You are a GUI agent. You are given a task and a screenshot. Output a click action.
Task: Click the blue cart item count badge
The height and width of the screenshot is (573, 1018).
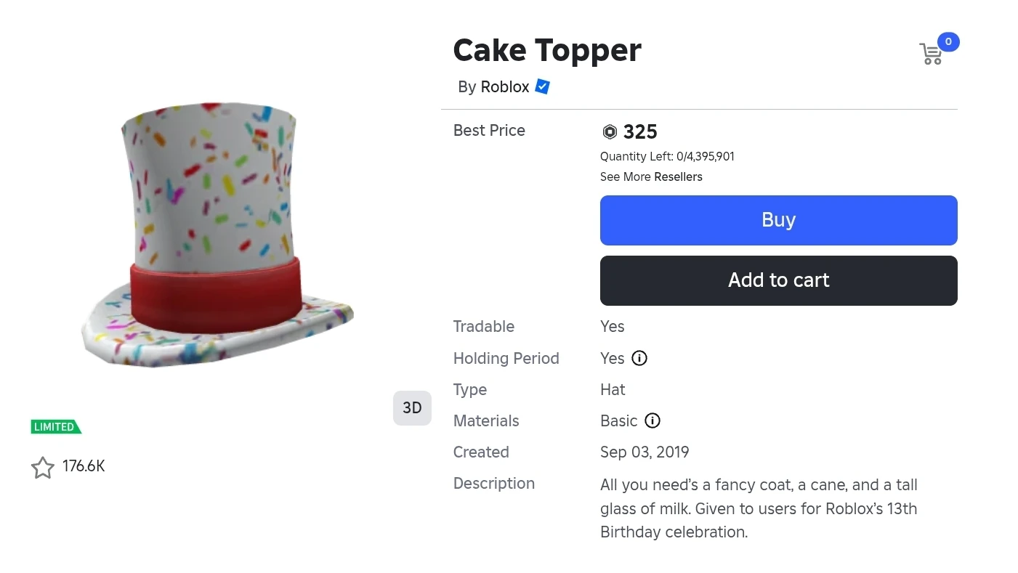tap(948, 42)
